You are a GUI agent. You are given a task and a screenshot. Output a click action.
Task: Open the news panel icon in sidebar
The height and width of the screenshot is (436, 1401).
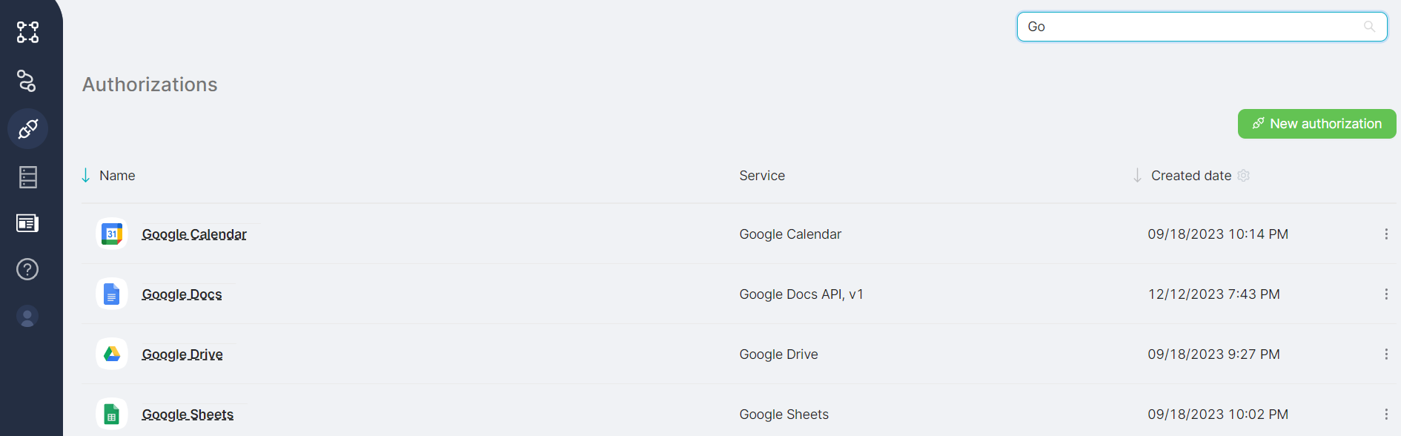(27, 223)
